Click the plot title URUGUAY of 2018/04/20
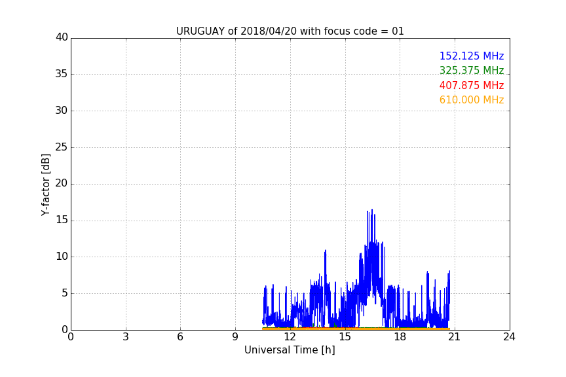The width and height of the screenshot is (566, 377). [290, 31]
